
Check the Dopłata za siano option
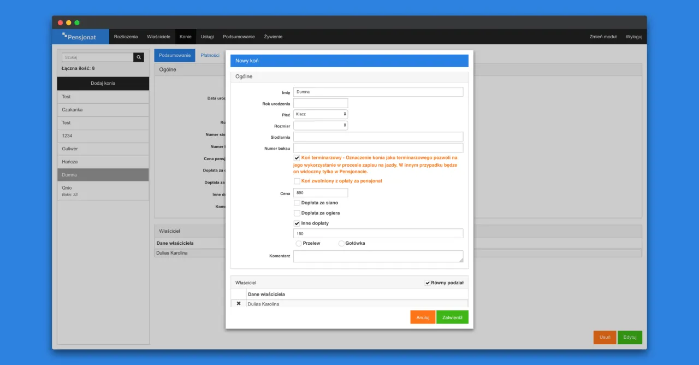pyautogui.click(x=297, y=203)
